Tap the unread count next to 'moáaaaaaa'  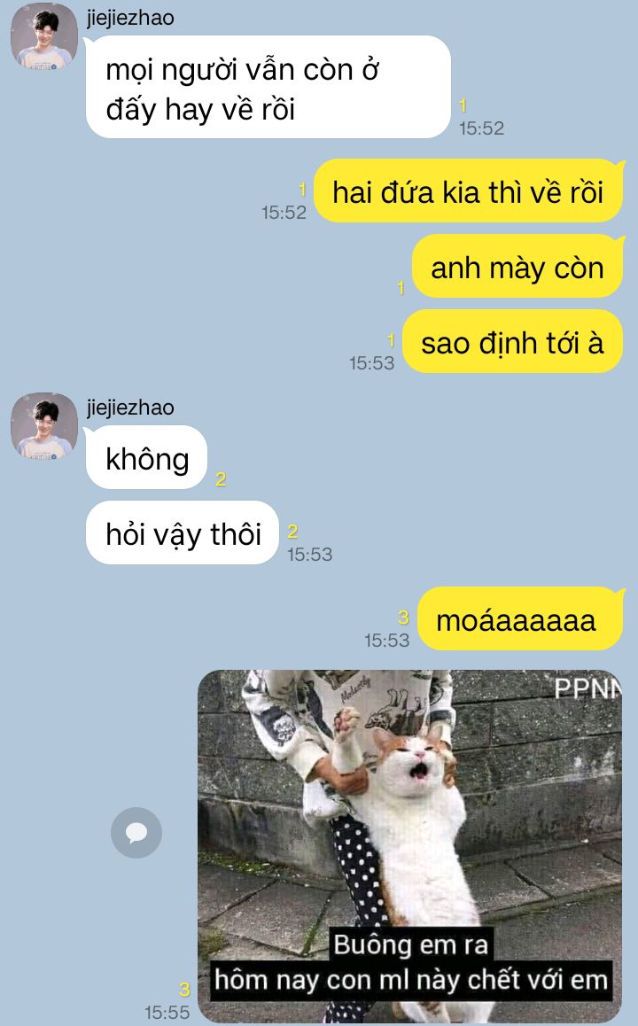pyautogui.click(x=403, y=617)
